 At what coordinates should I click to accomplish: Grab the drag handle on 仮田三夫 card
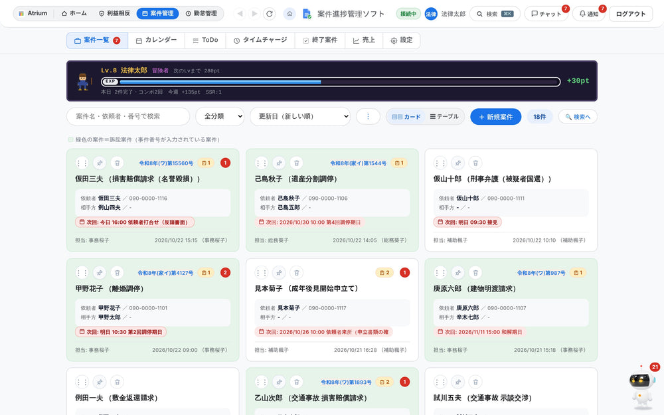tap(82, 163)
